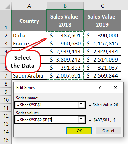128x144 pixels.
Task: Select column C header
Action: tap(102, 6)
